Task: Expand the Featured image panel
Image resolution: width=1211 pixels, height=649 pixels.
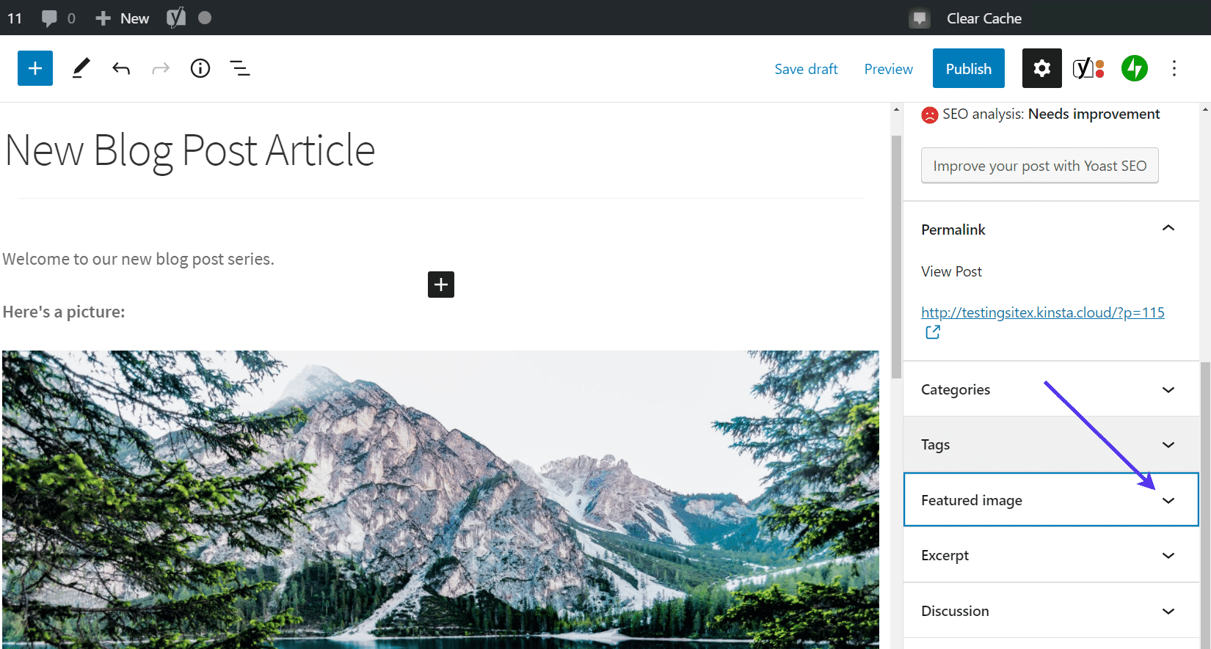Action: (1168, 500)
